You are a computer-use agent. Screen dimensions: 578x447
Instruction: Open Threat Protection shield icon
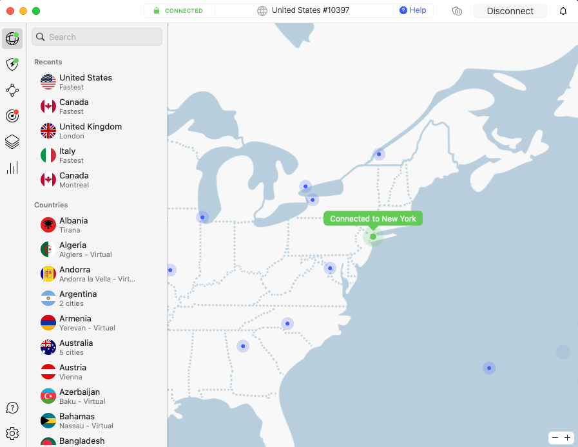[x=12, y=64]
